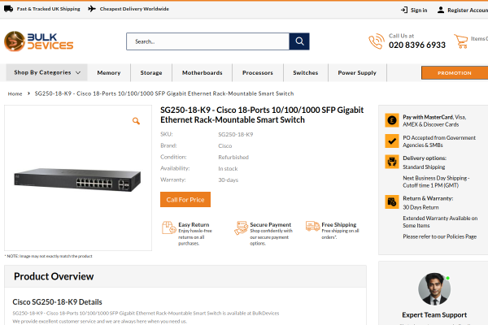Image resolution: width=488 pixels, height=325 pixels.
Task: Click Next Business Day Shipping text
Action: (436, 182)
